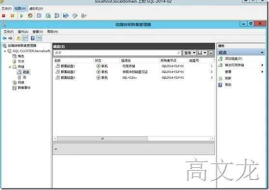The image size is (269, 190).
Task: Open the 操作(A) menu
Action: [x=23, y=32]
